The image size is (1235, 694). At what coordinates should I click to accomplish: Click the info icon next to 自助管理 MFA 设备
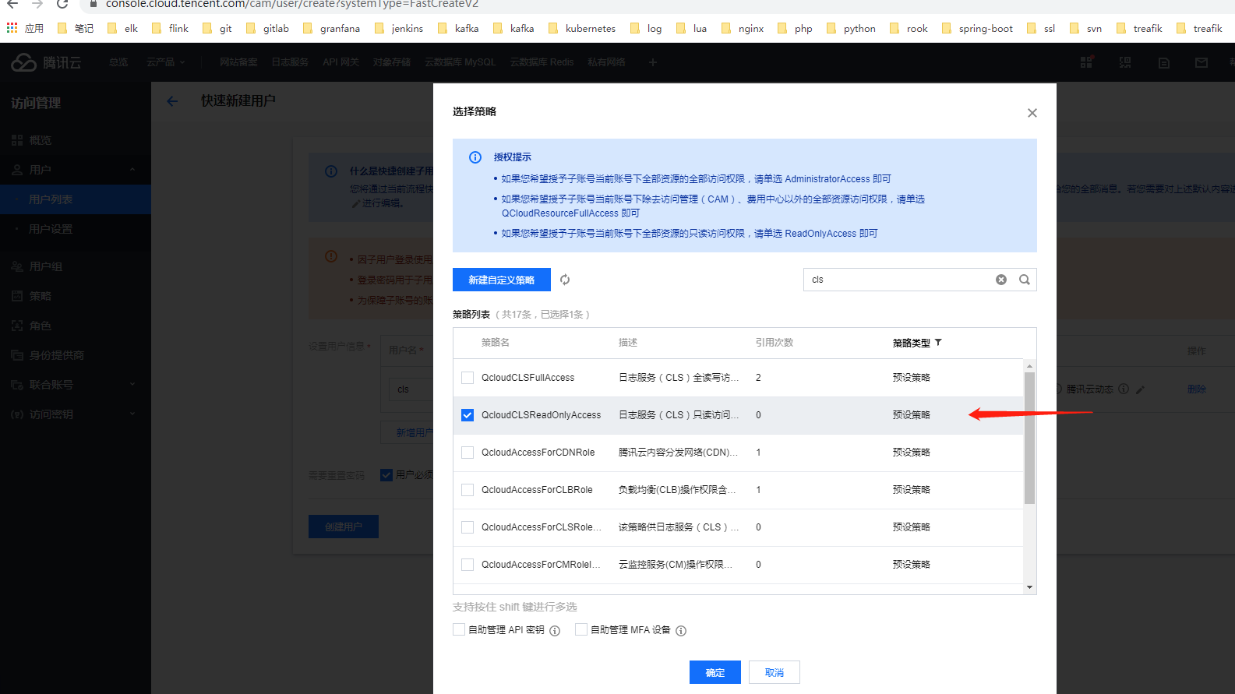pos(681,631)
